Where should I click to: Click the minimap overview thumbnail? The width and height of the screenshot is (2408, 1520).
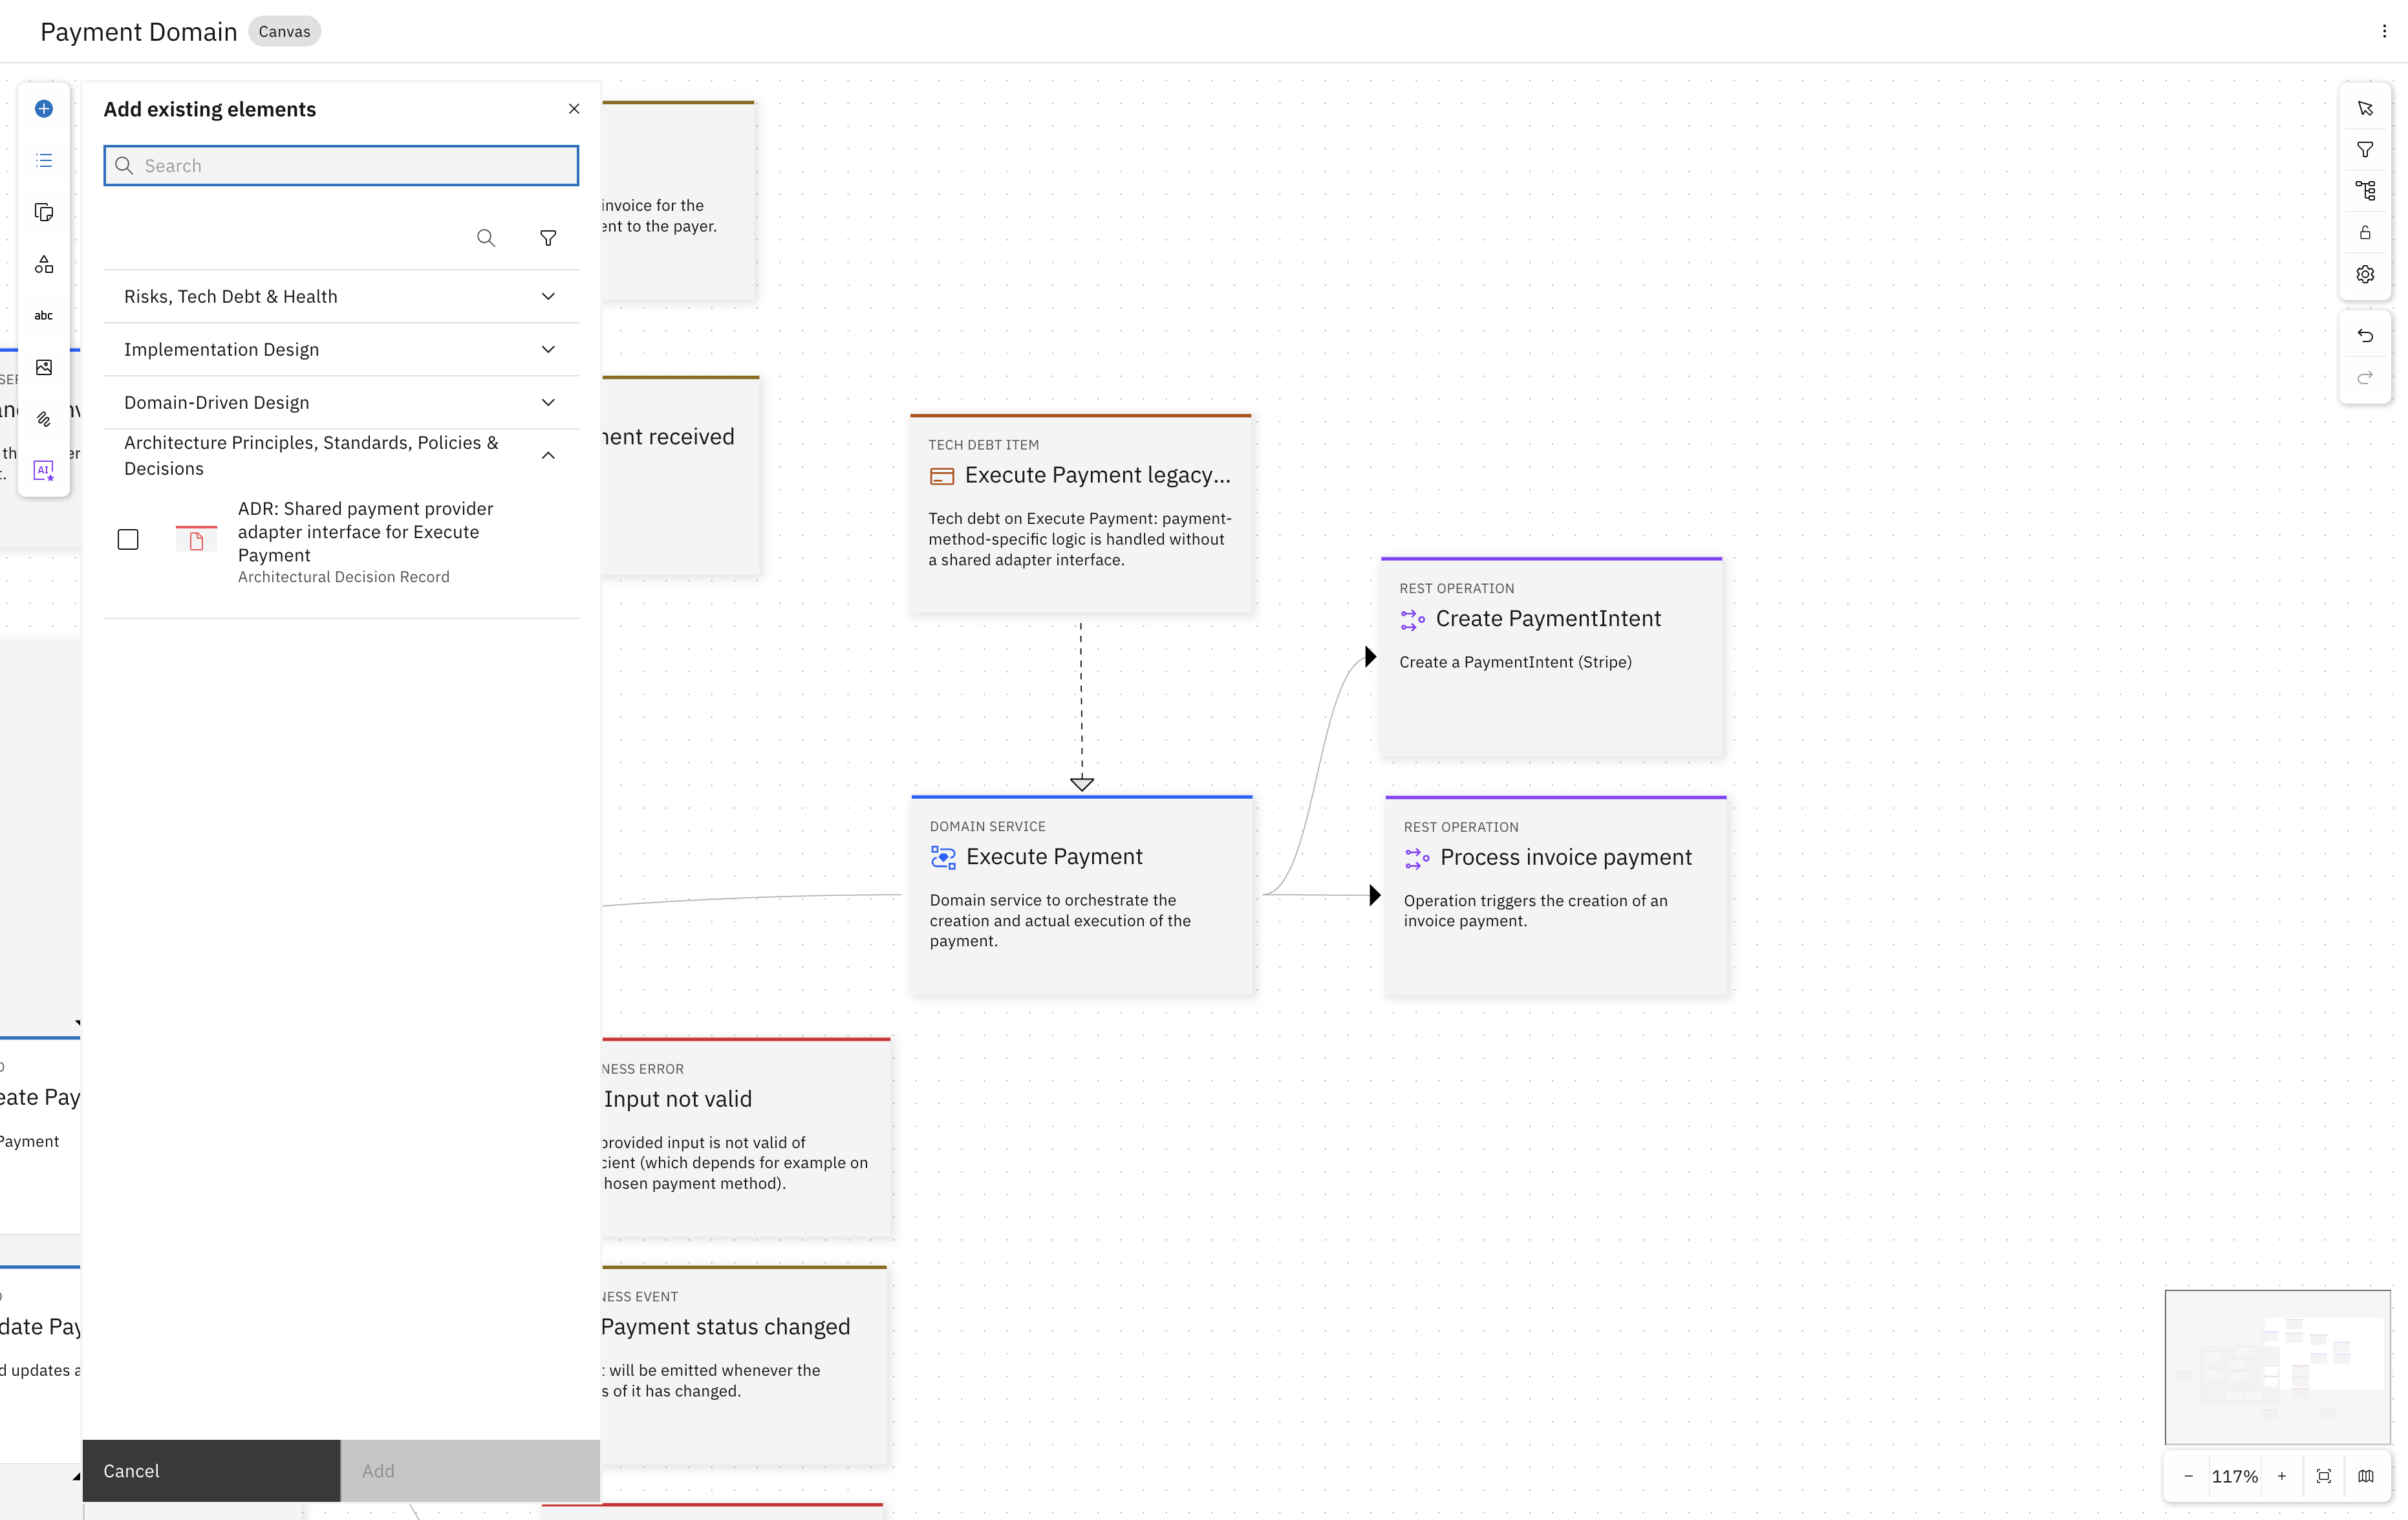[2278, 1366]
